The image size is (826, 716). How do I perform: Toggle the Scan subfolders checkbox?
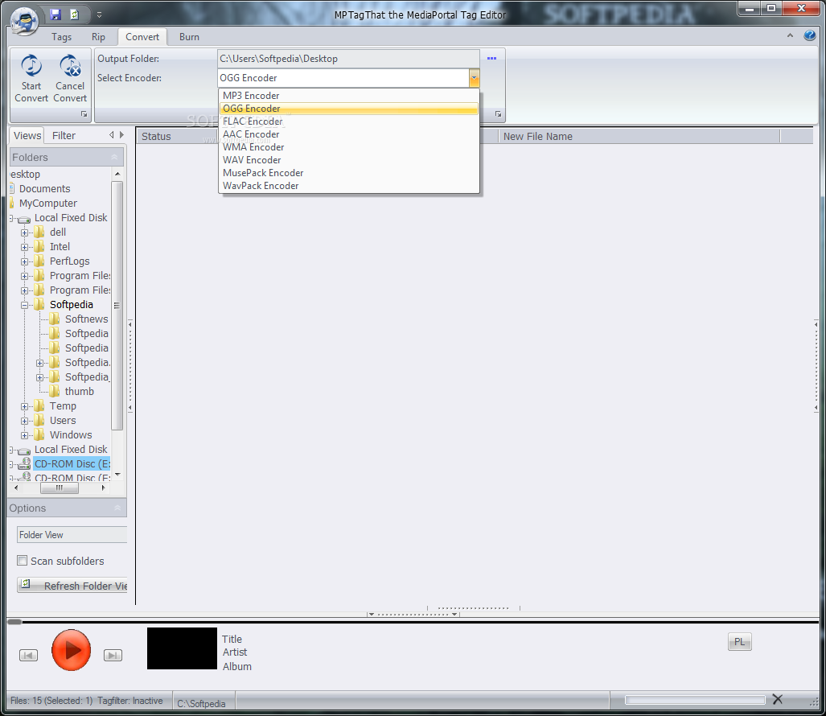23,561
